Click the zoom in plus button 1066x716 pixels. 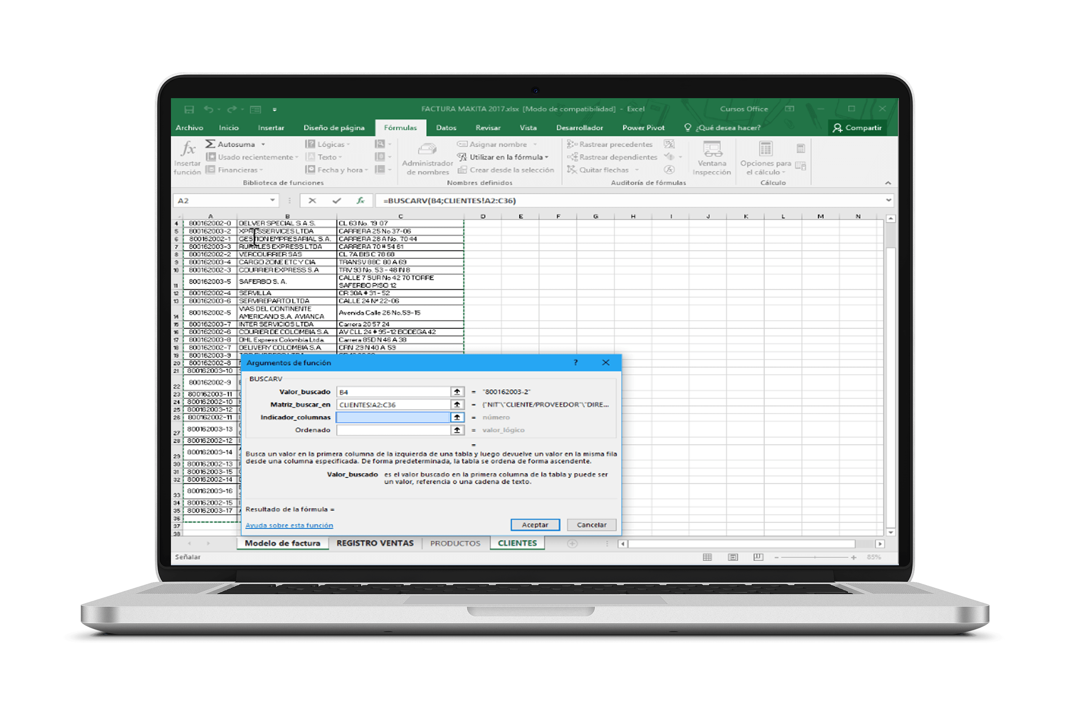pyautogui.click(x=853, y=557)
